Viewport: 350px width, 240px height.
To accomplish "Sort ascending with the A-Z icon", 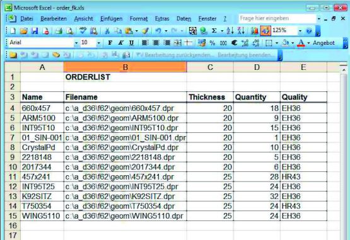I will tap(230, 31).
